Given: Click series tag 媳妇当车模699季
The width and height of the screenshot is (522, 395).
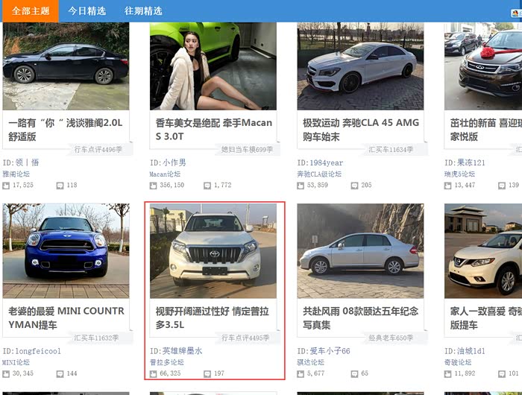Looking at the screenshot, I should click(x=247, y=150).
